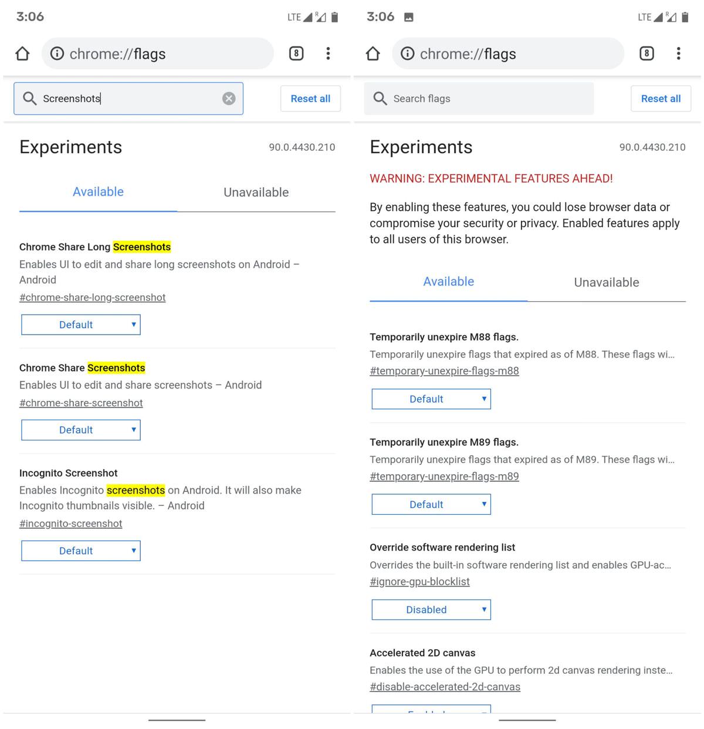Tap the LTE signal indicator in left status bar
Screen dimensions: 704x729
pos(300,17)
